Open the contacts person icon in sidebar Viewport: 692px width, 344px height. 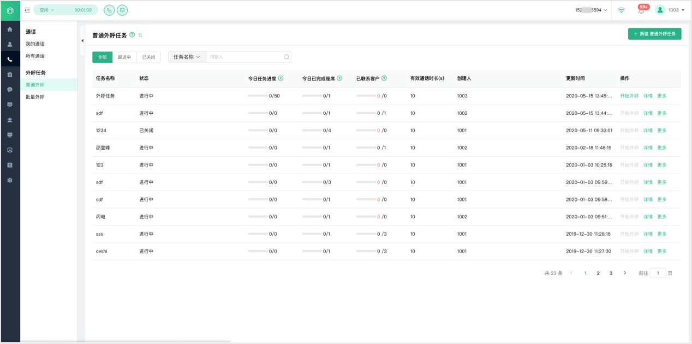[10, 45]
